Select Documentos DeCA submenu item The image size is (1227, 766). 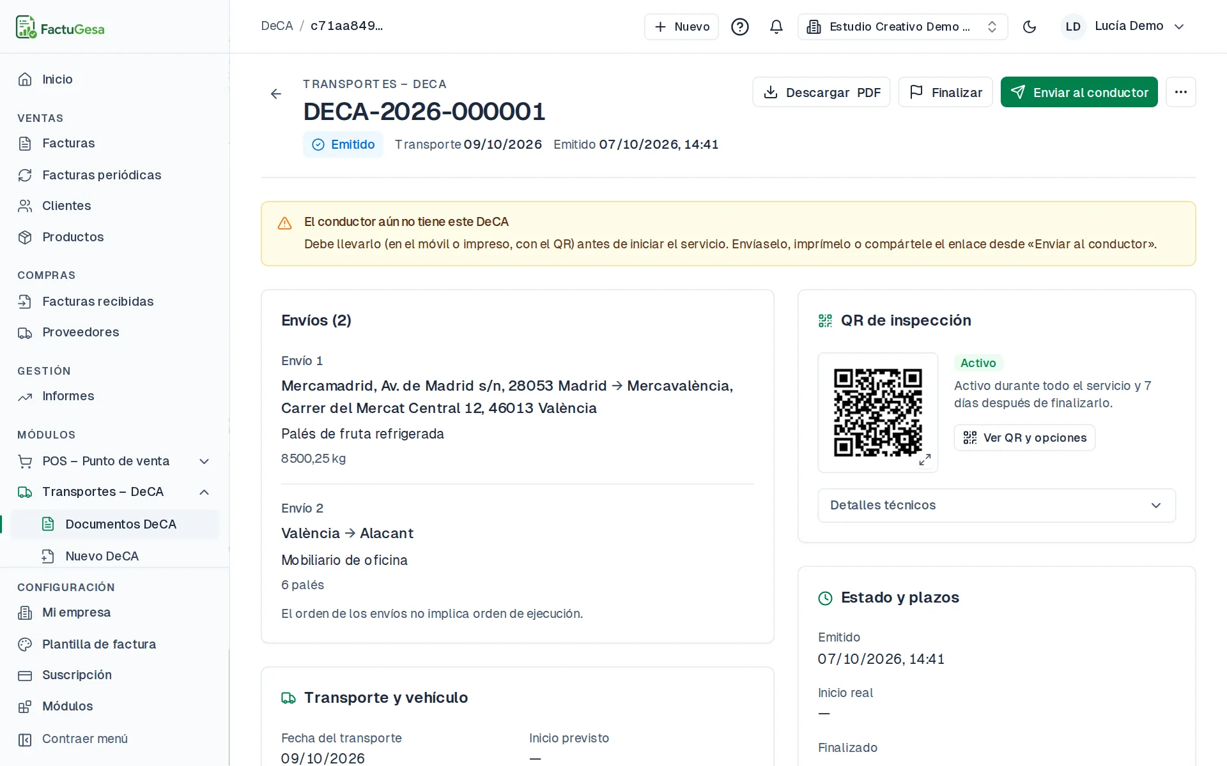click(x=114, y=524)
